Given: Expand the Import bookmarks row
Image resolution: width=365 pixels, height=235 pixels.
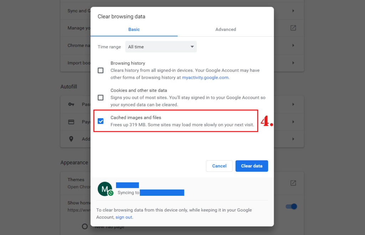Looking at the screenshot, I should [293, 62].
